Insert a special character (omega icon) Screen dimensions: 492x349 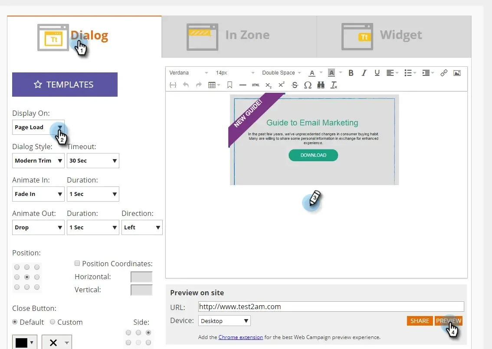[x=308, y=85]
